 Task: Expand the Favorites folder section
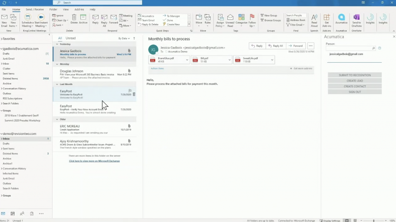(x=2, y=39)
